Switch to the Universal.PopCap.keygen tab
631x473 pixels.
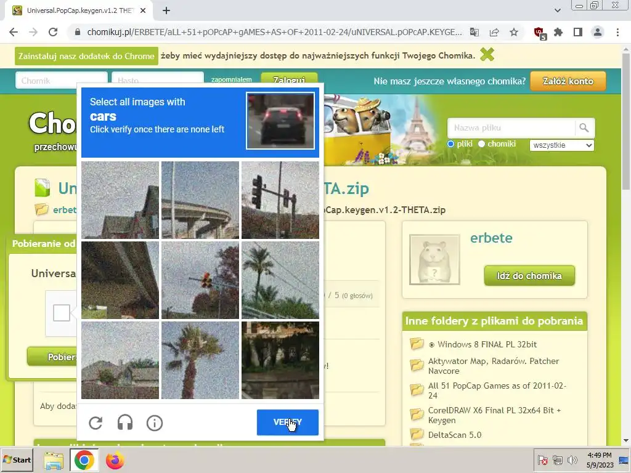[78, 11]
